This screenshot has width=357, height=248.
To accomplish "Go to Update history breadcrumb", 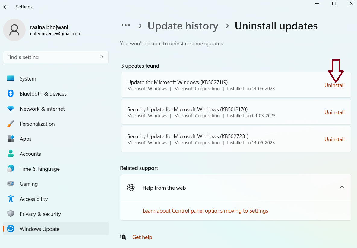I will click(x=183, y=26).
